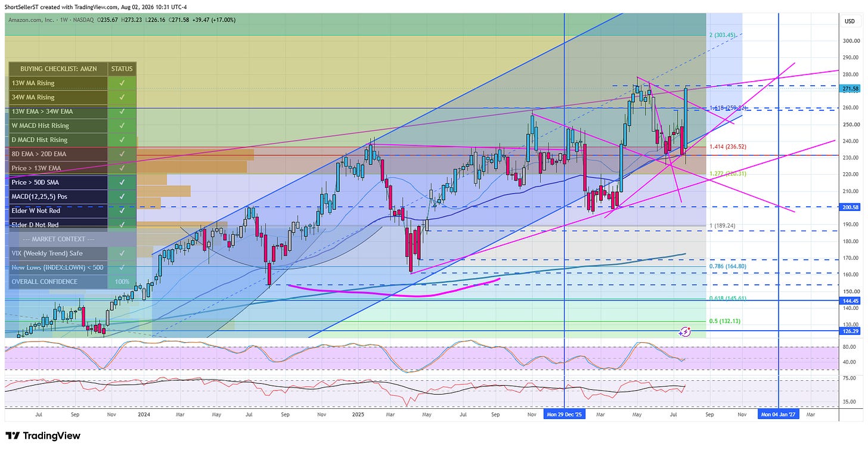Viewport: 868px width, 450px height.
Task: Click the STATUS column header
Action: coord(122,69)
